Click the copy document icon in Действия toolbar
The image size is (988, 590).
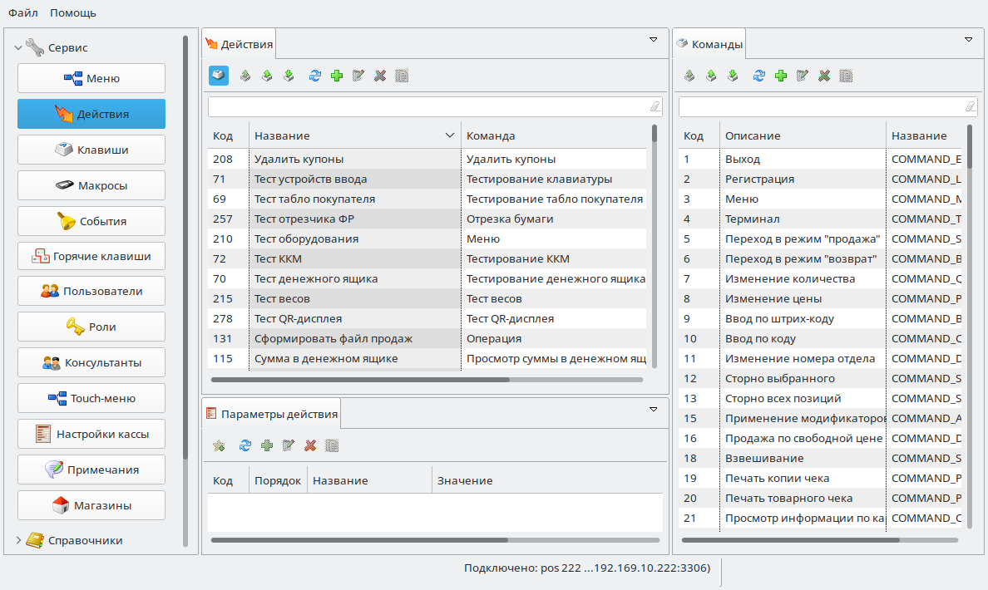402,76
